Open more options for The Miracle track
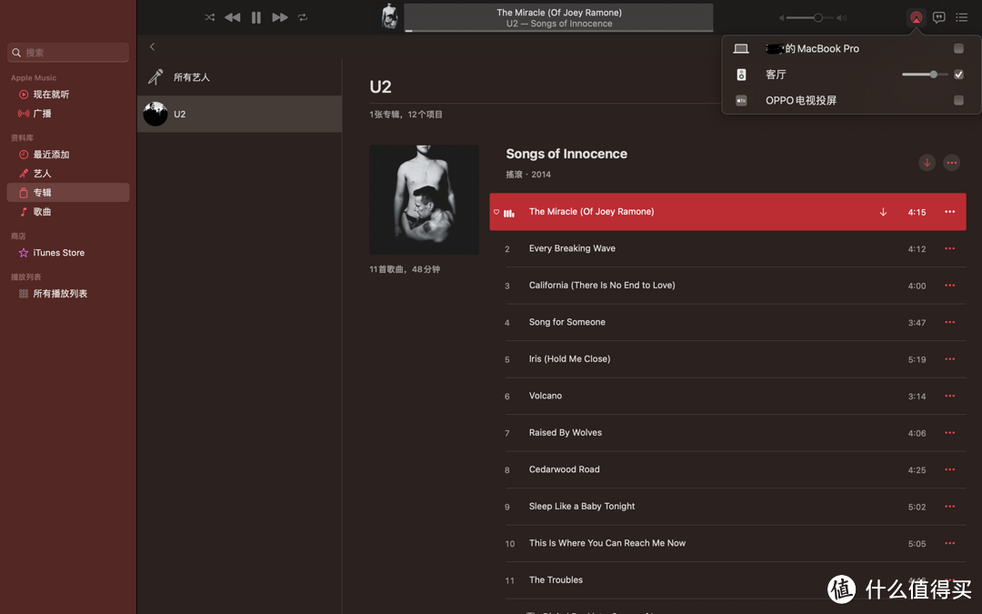 [x=949, y=212]
